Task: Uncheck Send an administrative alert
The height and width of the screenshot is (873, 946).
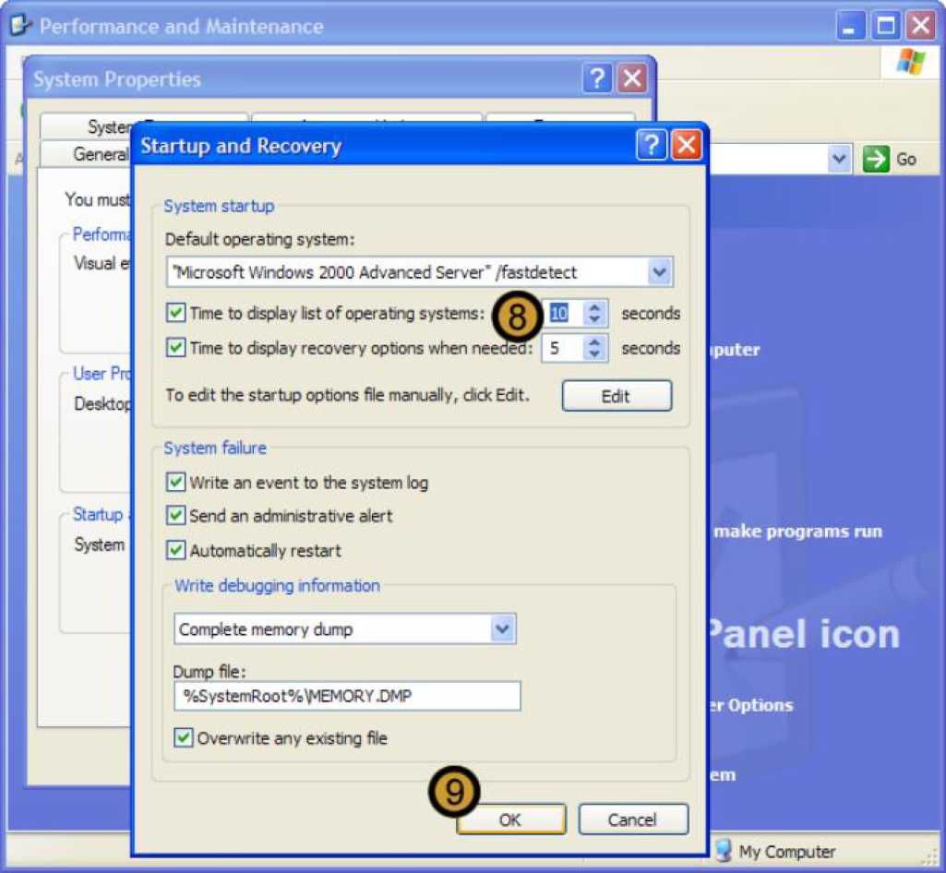Action: pos(175,515)
